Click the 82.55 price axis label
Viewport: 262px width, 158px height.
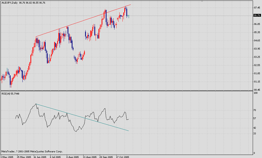(257, 65)
